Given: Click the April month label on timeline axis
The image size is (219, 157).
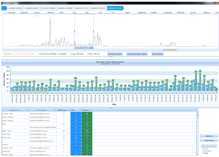Looking at the screenshot, I should pyautogui.click(x=74, y=13).
